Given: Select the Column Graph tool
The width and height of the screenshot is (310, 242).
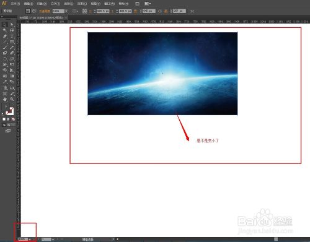Looking at the screenshot, I should point(12,88).
